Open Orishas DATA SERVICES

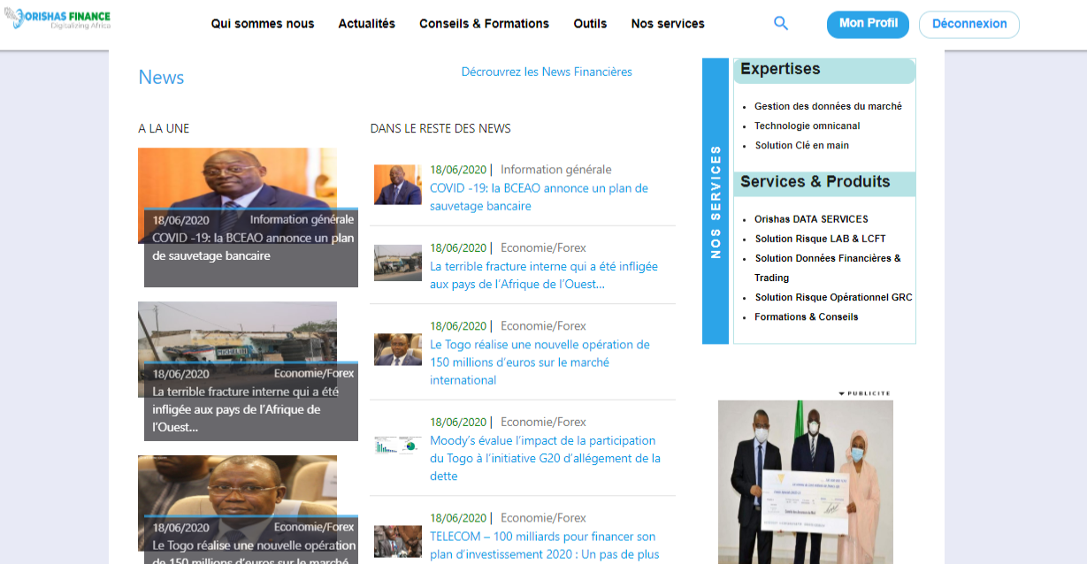tap(812, 219)
